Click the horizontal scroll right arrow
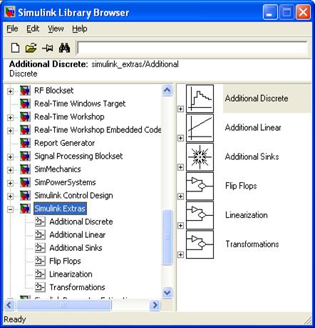This screenshot has height=328, width=315. point(155,305)
